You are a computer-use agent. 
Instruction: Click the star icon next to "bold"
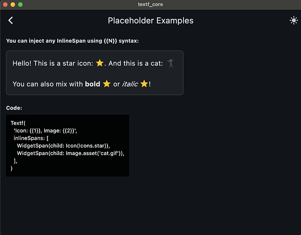pyautogui.click(x=107, y=84)
